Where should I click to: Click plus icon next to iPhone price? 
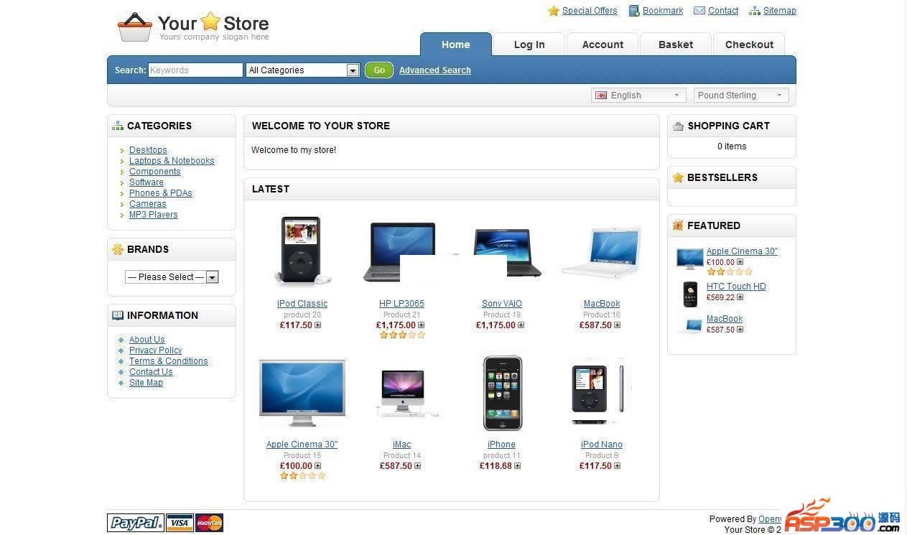click(517, 466)
